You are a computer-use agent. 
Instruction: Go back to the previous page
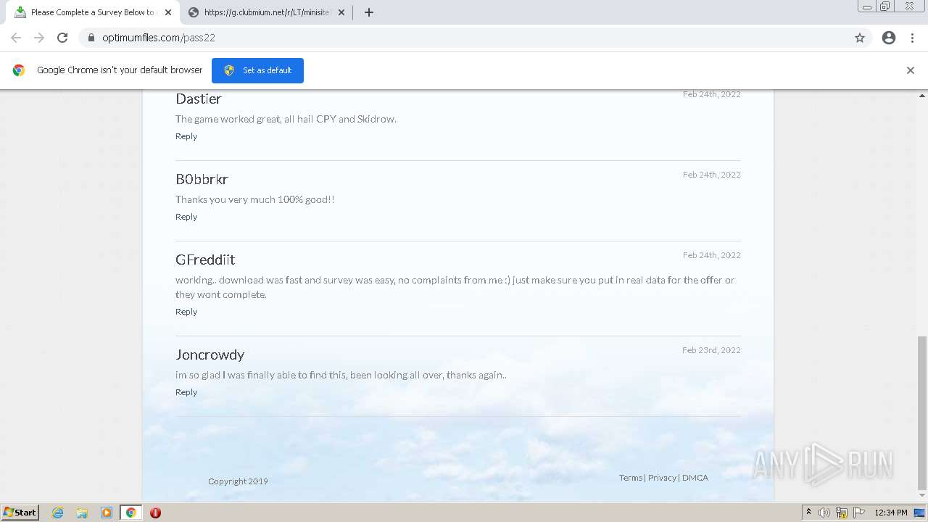[16, 38]
